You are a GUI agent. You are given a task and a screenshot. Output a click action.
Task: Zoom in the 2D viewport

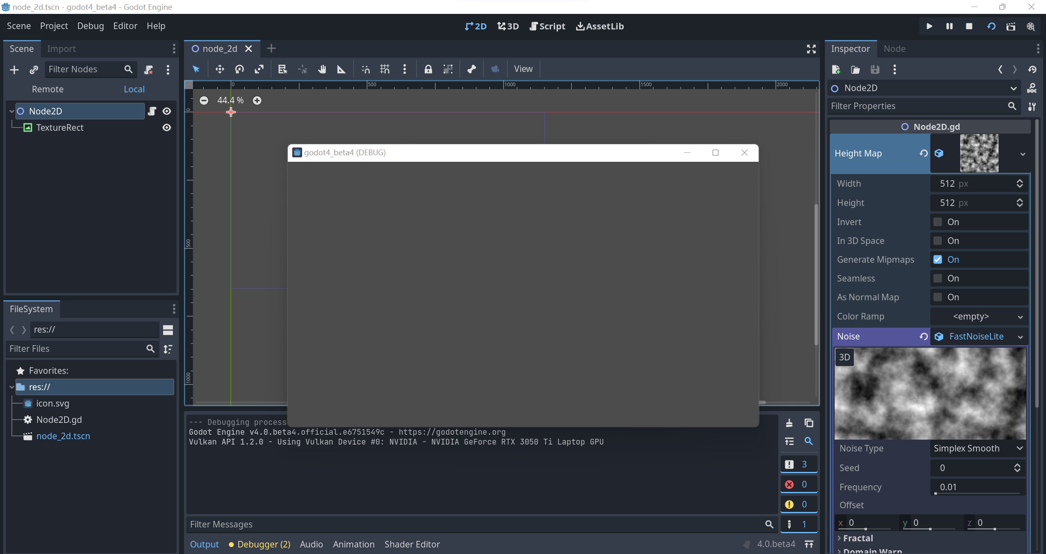pyautogui.click(x=257, y=101)
